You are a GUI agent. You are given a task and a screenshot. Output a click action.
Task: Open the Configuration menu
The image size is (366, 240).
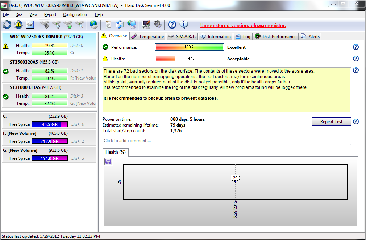click(75, 14)
